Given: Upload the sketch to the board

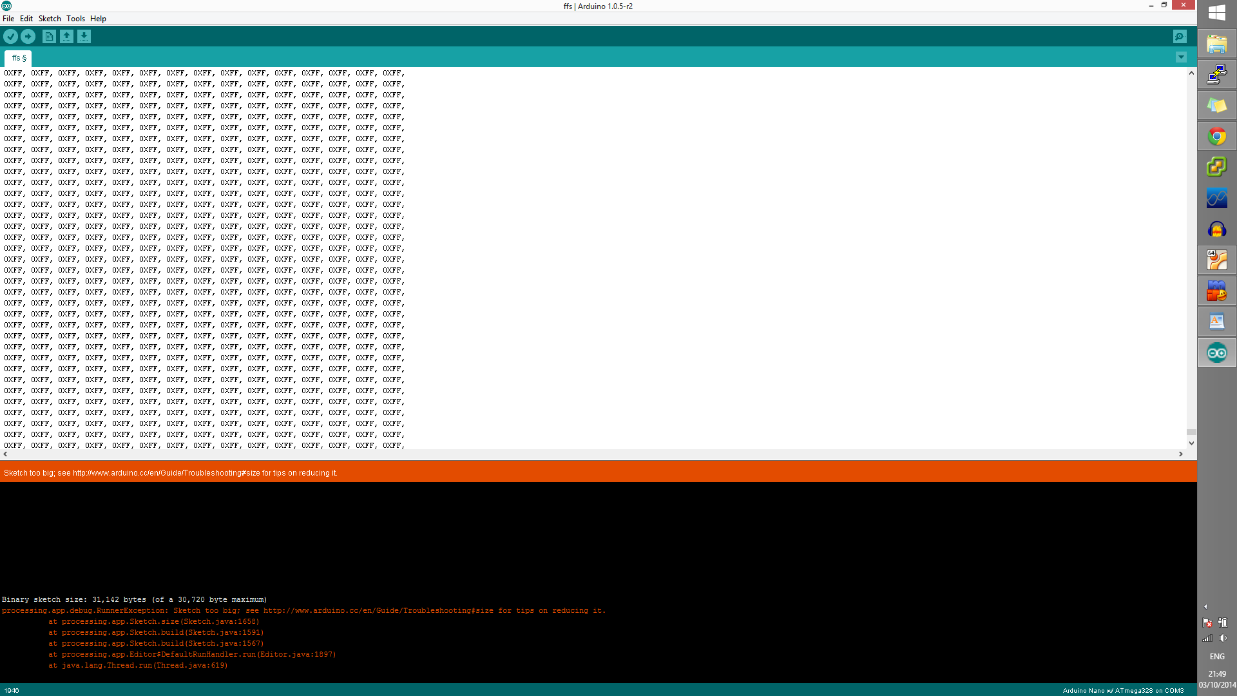Looking at the screenshot, I should point(28,37).
